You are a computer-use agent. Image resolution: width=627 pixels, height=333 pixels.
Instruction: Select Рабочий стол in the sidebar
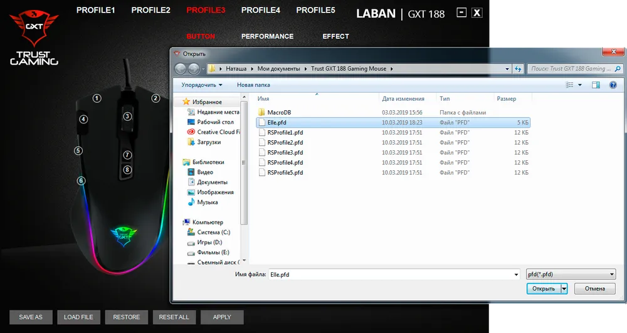click(x=215, y=122)
